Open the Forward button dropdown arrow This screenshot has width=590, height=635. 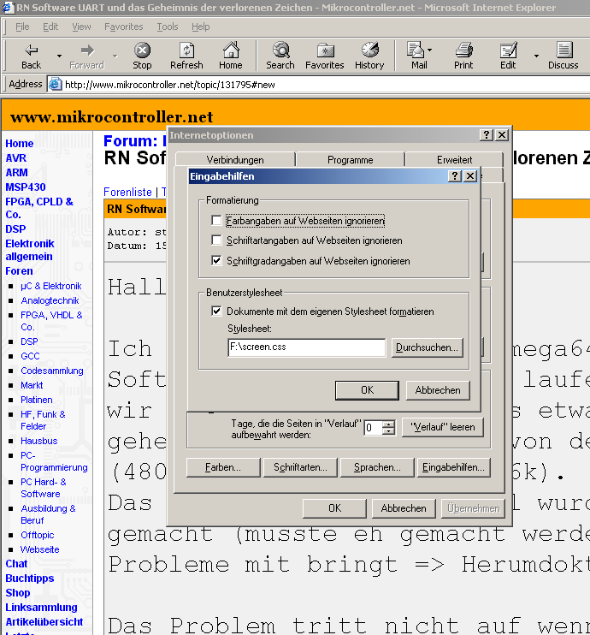click(x=115, y=56)
